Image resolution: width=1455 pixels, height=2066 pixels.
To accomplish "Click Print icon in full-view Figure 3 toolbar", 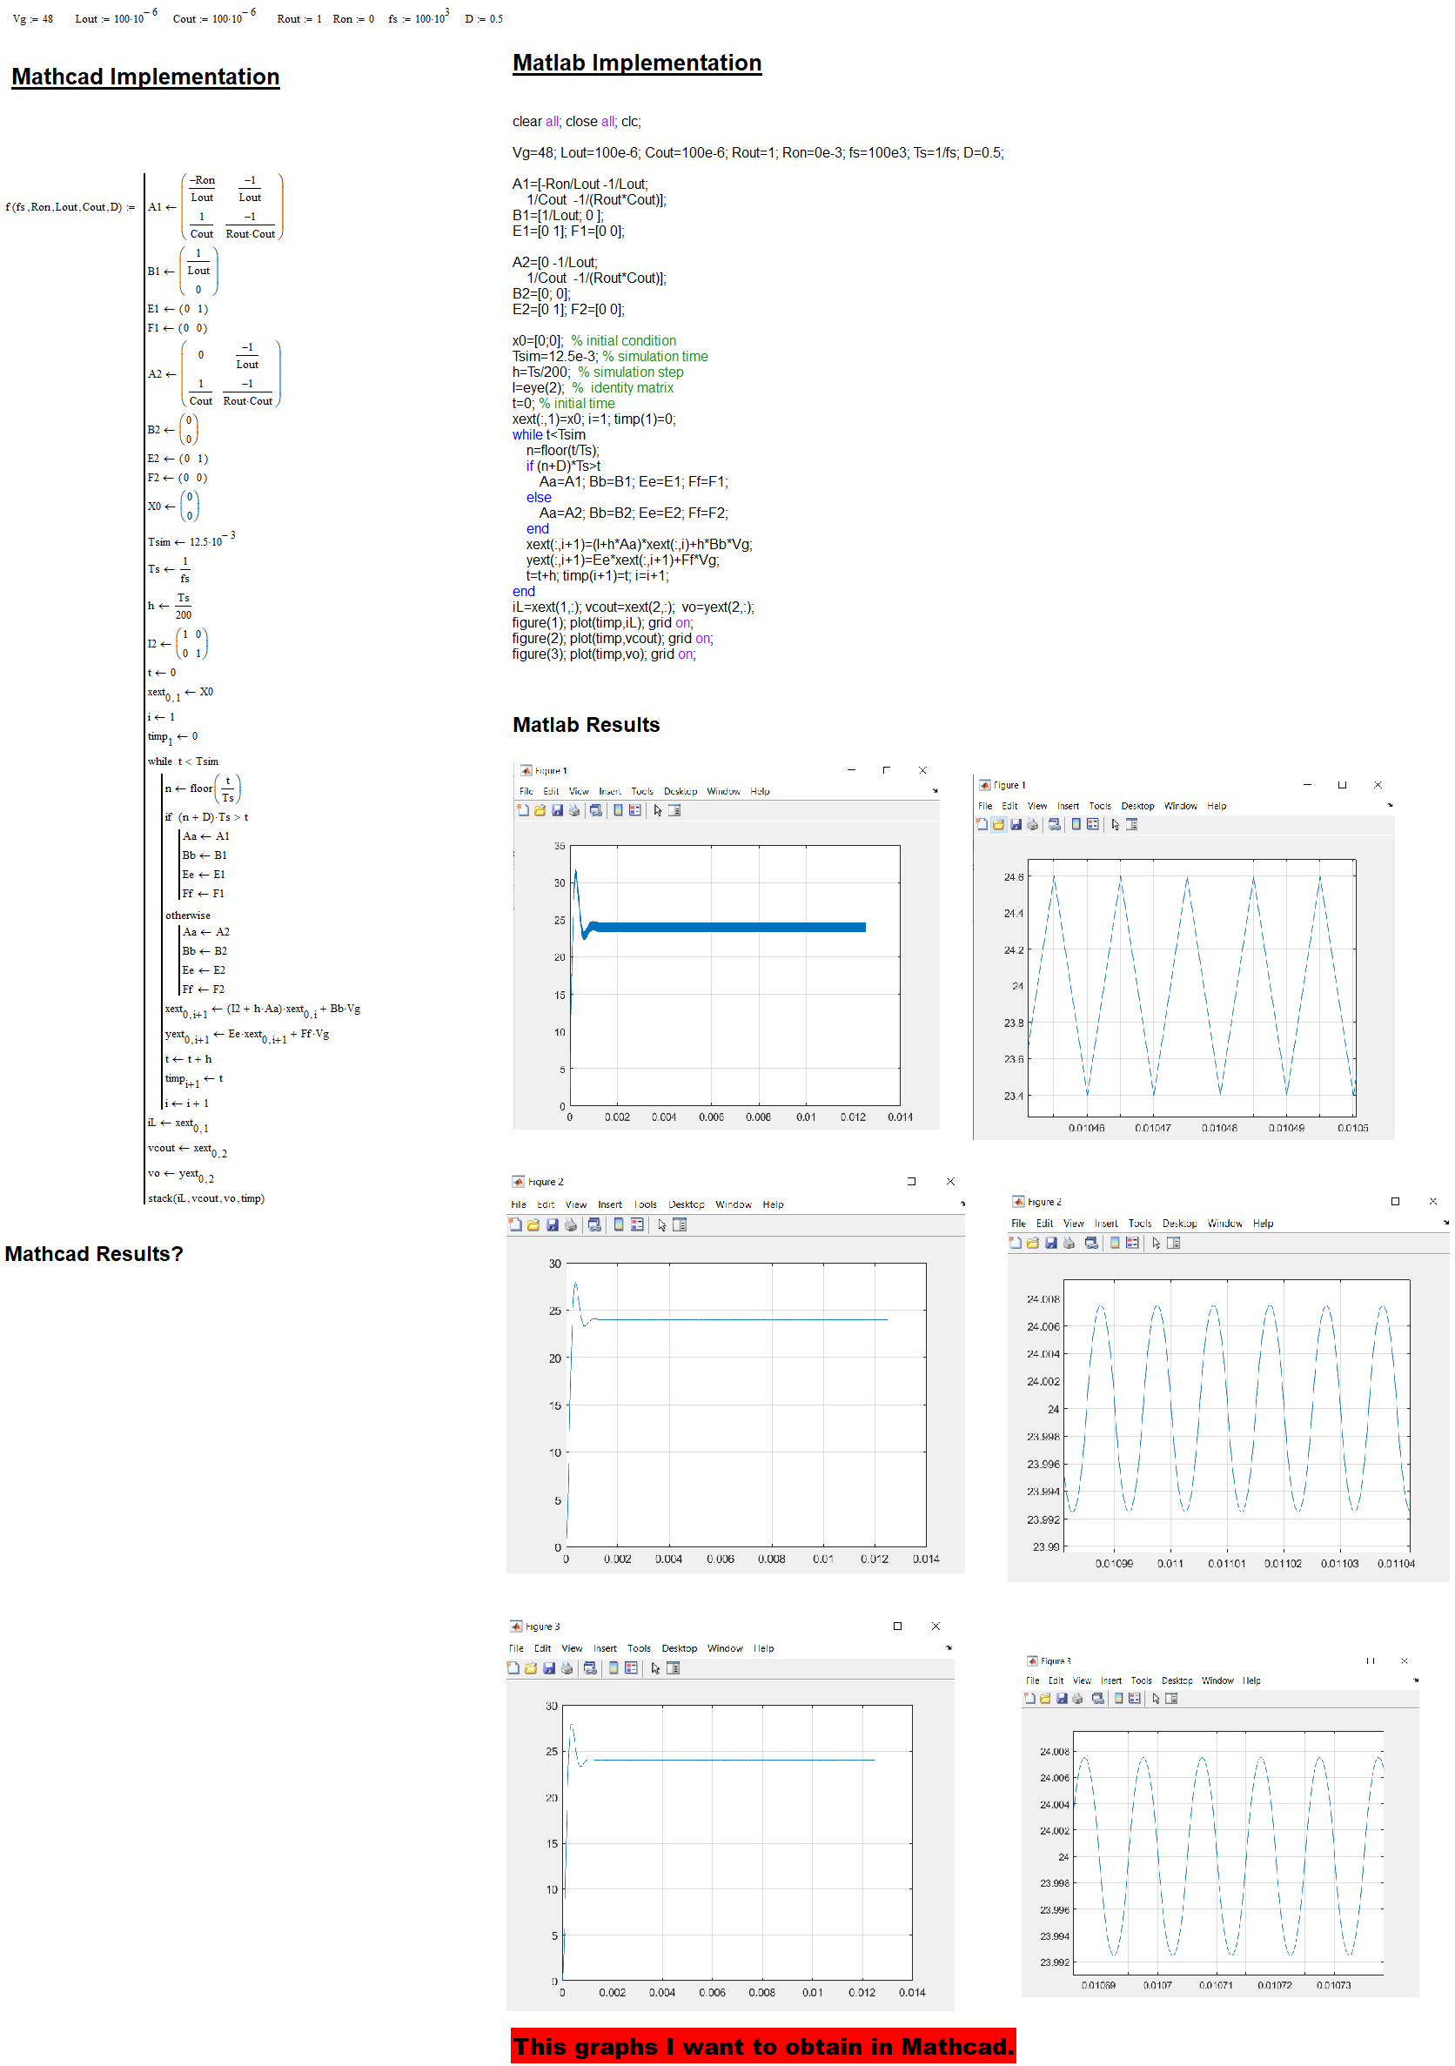I will pyautogui.click(x=567, y=1668).
